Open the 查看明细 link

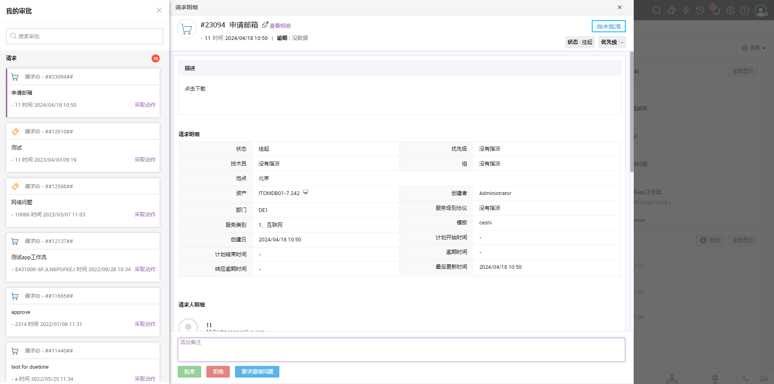tap(280, 26)
